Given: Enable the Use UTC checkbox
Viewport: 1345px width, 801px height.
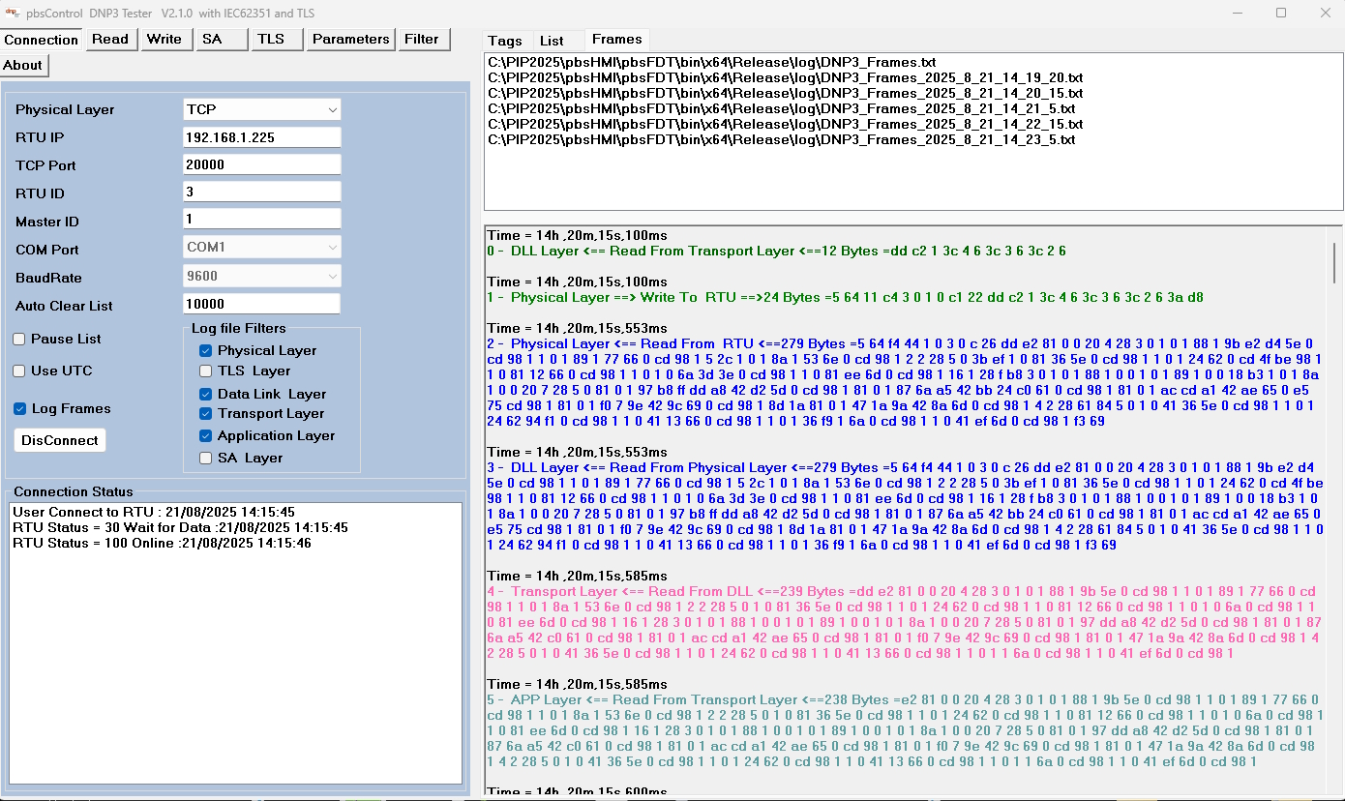Looking at the screenshot, I should point(16,371).
